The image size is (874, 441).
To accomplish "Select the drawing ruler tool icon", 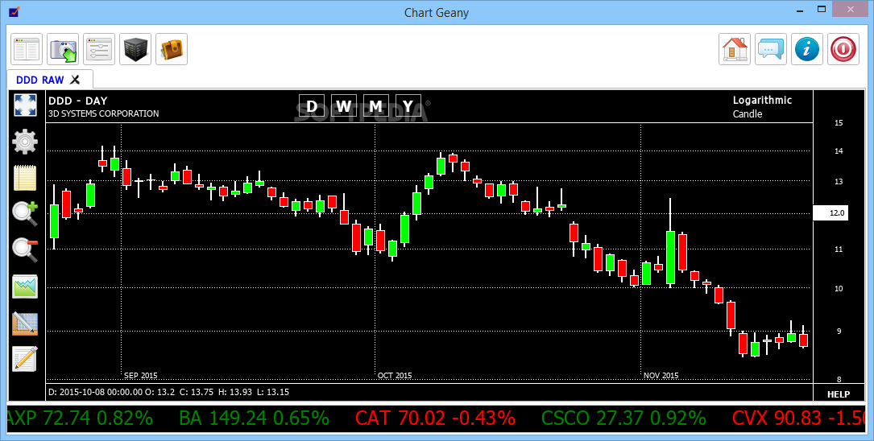I will pyautogui.click(x=25, y=324).
